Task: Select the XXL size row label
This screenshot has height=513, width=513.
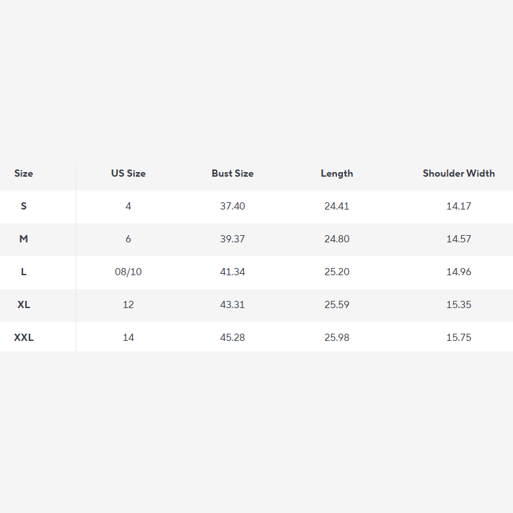Action: (x=24, y=338)
